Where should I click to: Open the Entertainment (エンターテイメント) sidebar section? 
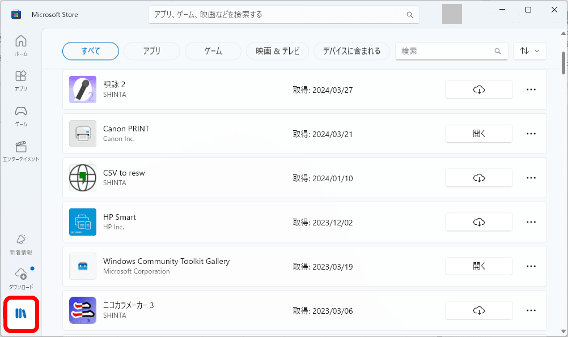pos(21,151)
